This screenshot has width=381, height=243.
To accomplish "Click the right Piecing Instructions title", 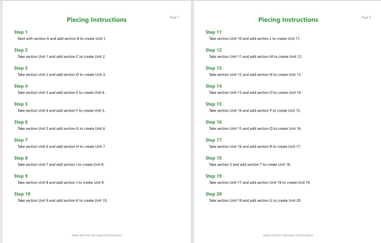I will click(x=288, y=20).
